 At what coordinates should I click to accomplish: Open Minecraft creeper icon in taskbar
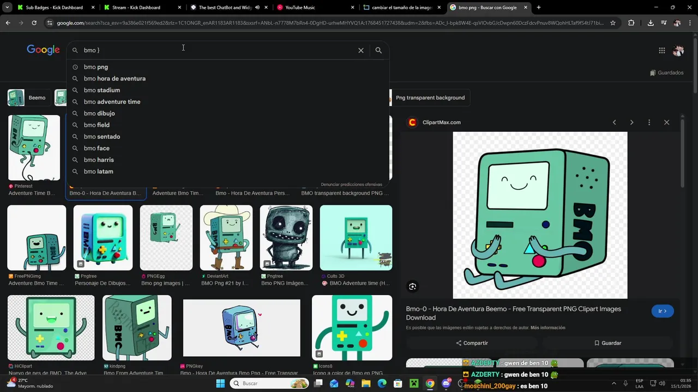click(414, 383)
